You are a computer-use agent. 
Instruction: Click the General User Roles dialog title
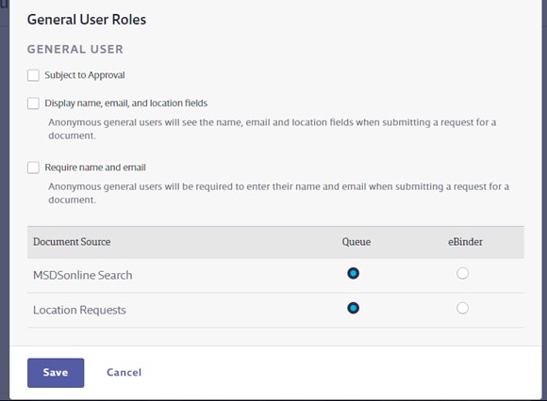point(87,20)
